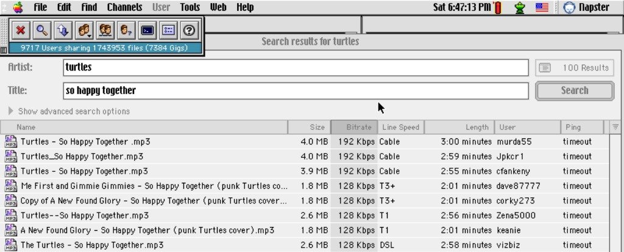
Task: Click MP3 icon for Copy of A New Found Glory
Action: [11, 200]
